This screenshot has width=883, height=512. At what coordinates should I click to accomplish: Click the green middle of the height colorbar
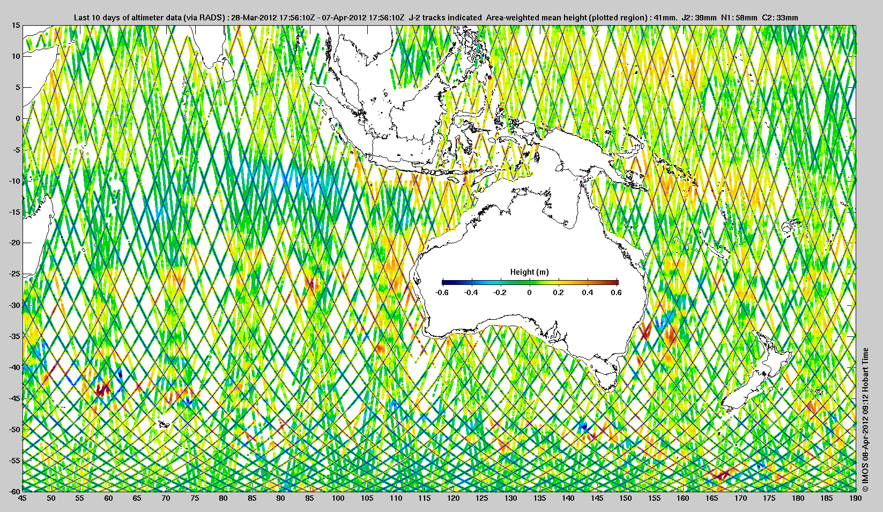[530, 282]
